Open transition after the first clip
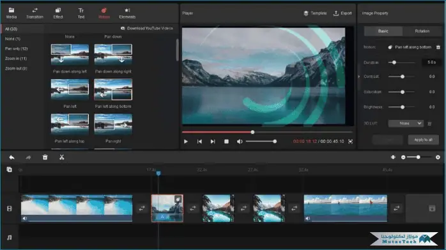446x250 pixels. pyautogui.click(x=142, y=209)
